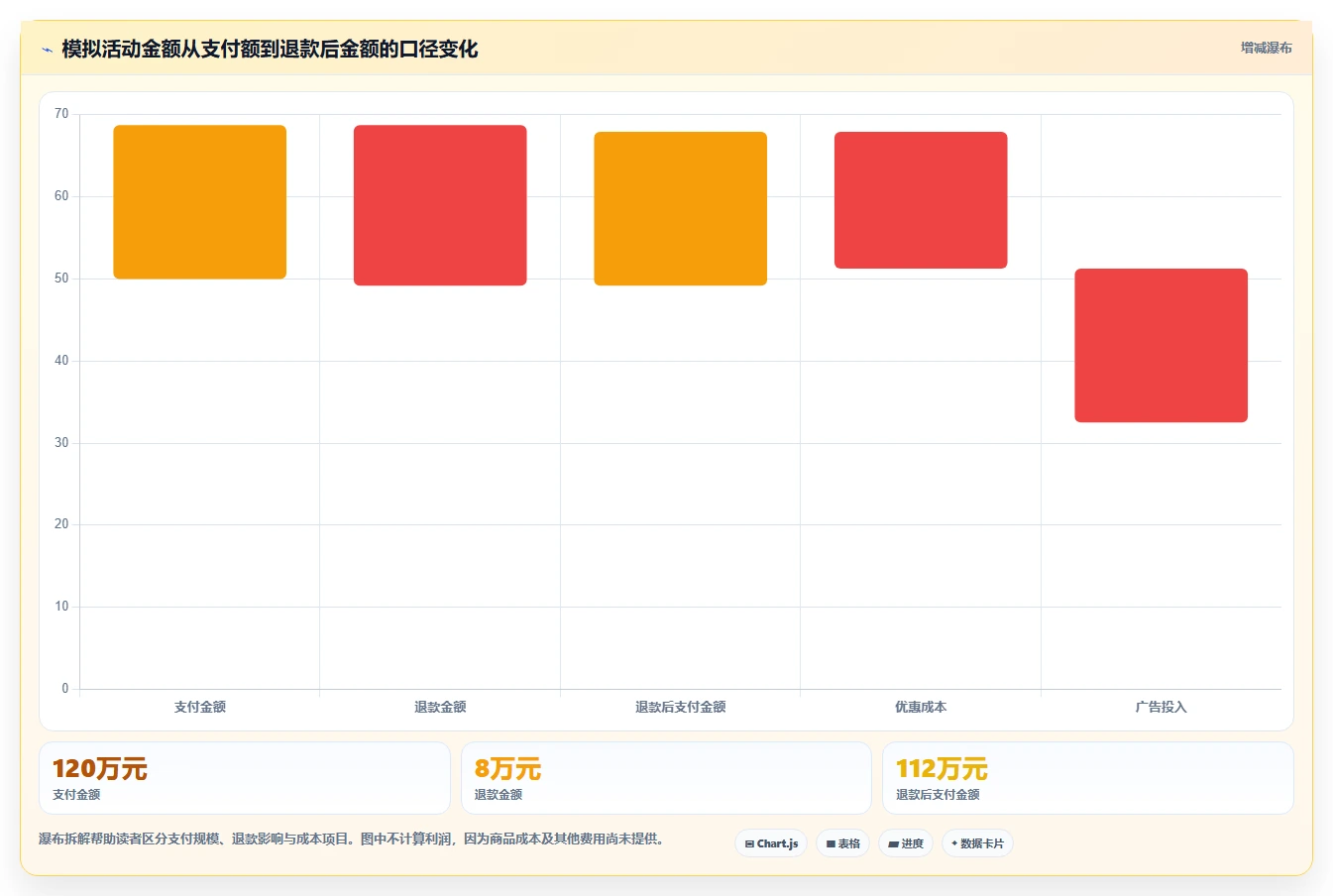Click the chart title 模拟活动金额 heading
The height and width of the screenshot is (896, 1333).
click(270, 49)
